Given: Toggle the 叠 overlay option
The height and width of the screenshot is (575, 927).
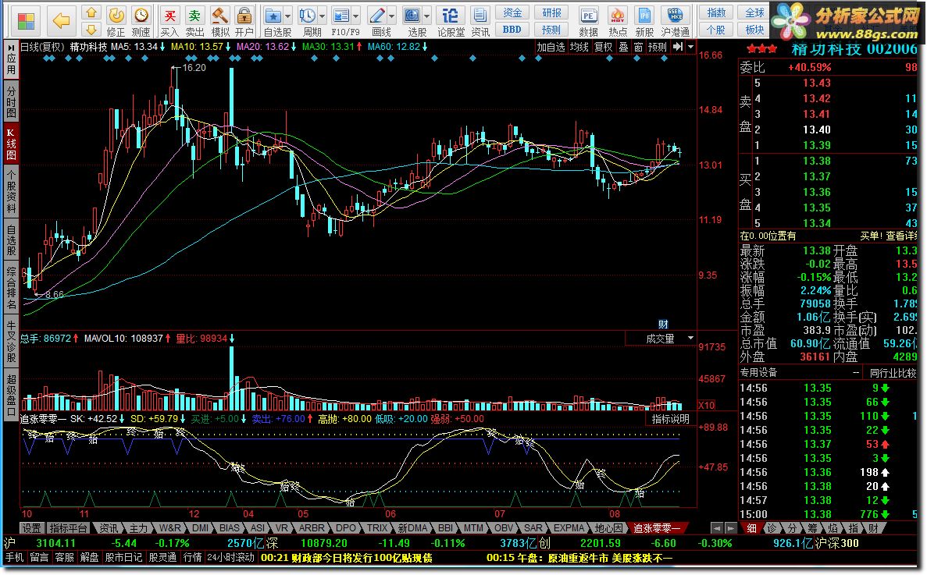Looking at the screenshot, I should 624,47.
